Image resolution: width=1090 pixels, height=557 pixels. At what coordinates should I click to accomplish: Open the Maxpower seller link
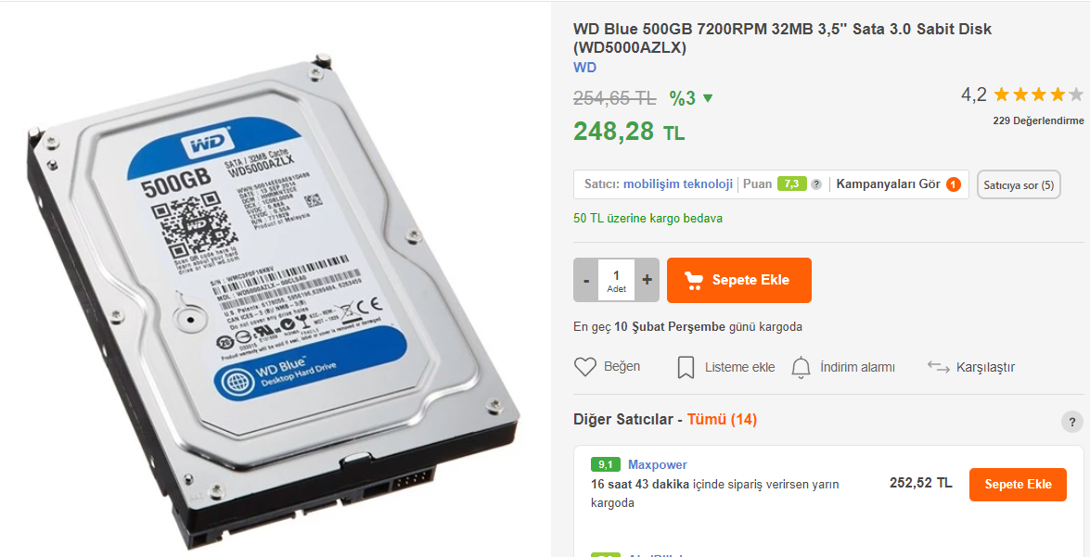tap(658, 464)
